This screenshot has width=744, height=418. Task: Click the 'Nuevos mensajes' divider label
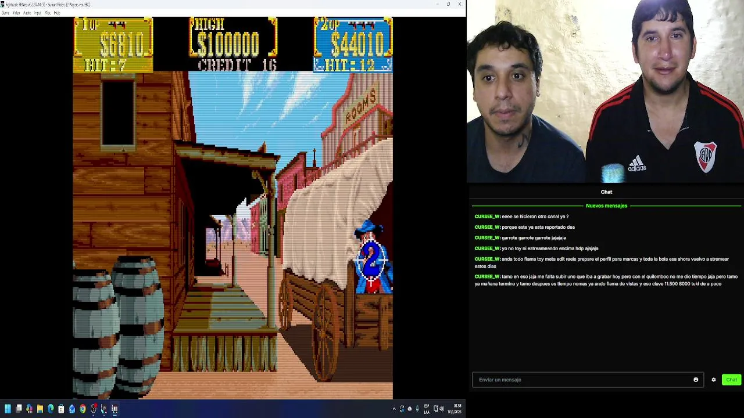coord(606,206)
